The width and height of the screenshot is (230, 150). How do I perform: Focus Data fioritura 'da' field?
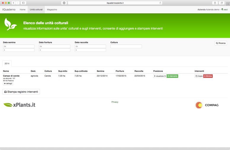pos(54,46)
